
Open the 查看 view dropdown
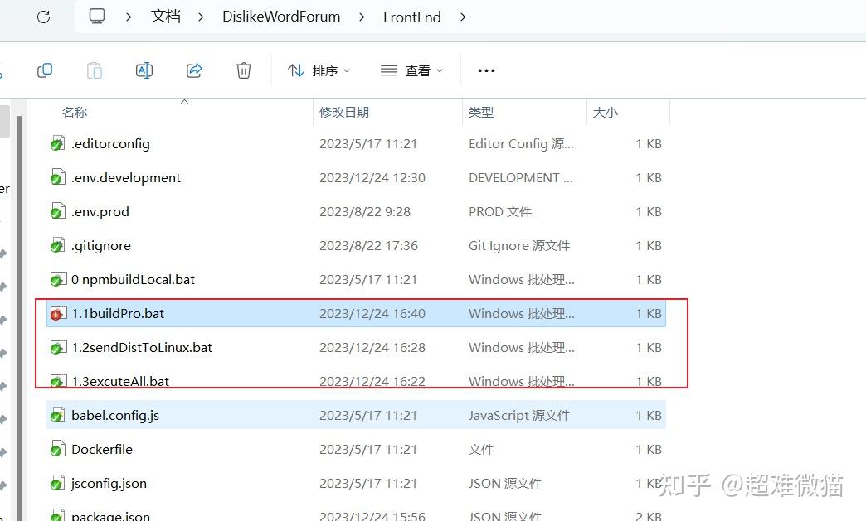tap(412, 70)
